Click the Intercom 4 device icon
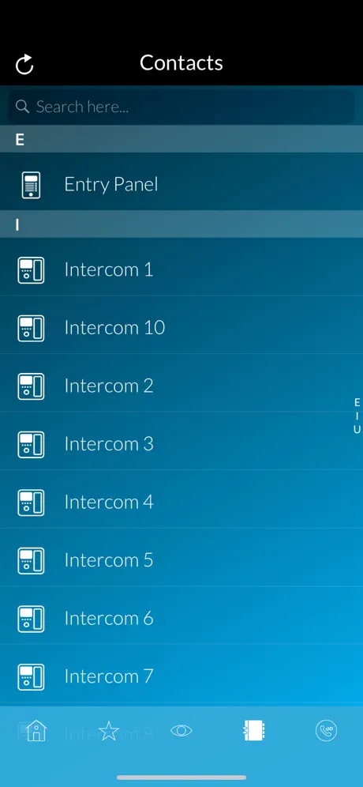 [x=31, y=503]
